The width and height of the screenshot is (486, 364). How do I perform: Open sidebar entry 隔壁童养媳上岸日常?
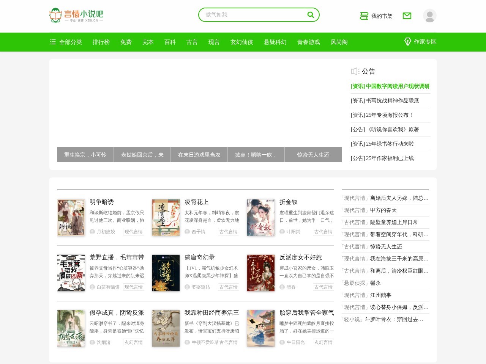(x=394, y=222)
